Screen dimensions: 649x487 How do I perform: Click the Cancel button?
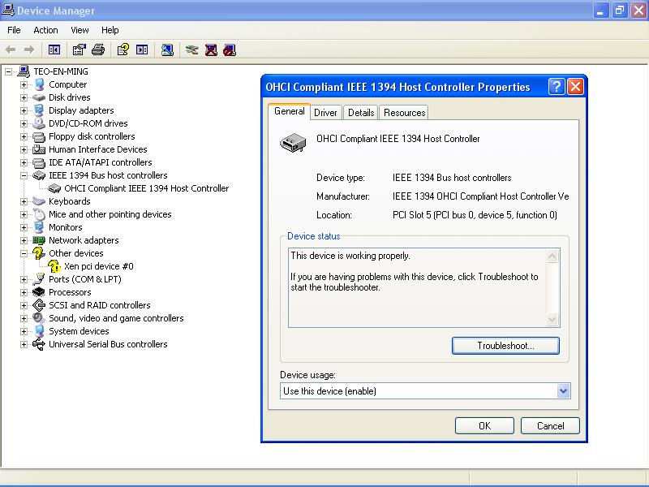coord(550,425)
